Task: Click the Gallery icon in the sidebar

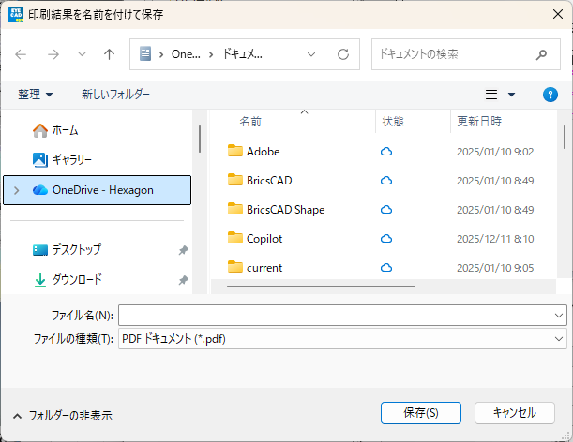Action: [x=40, y=160]
